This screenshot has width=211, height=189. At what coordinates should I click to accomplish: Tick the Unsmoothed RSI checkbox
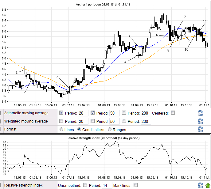click(x=84, y=185)
